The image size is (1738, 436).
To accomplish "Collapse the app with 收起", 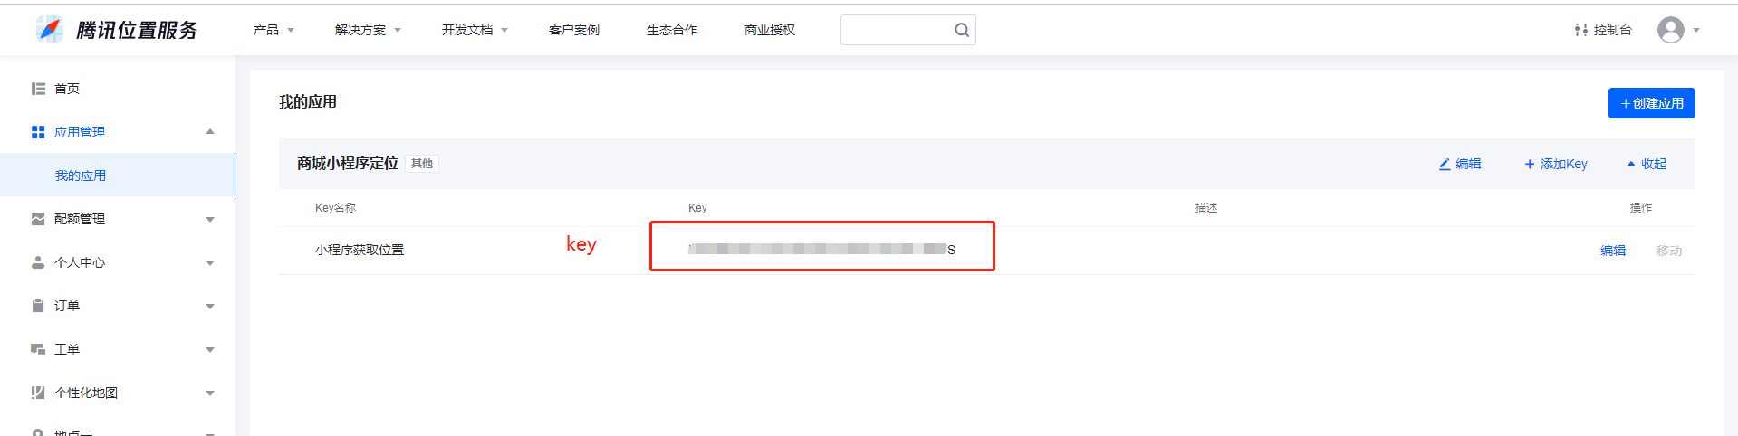I will click(x=1647, y=164).
